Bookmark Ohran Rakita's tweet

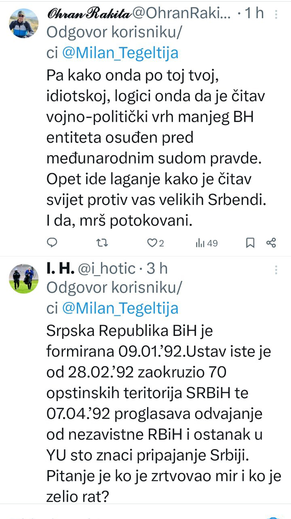[x=250, y=243]
